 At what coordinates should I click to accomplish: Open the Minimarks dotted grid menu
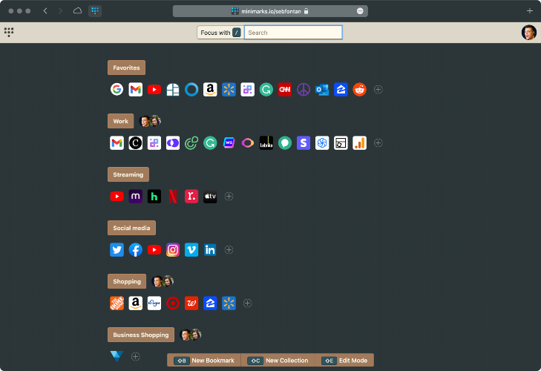click(9, 32)
